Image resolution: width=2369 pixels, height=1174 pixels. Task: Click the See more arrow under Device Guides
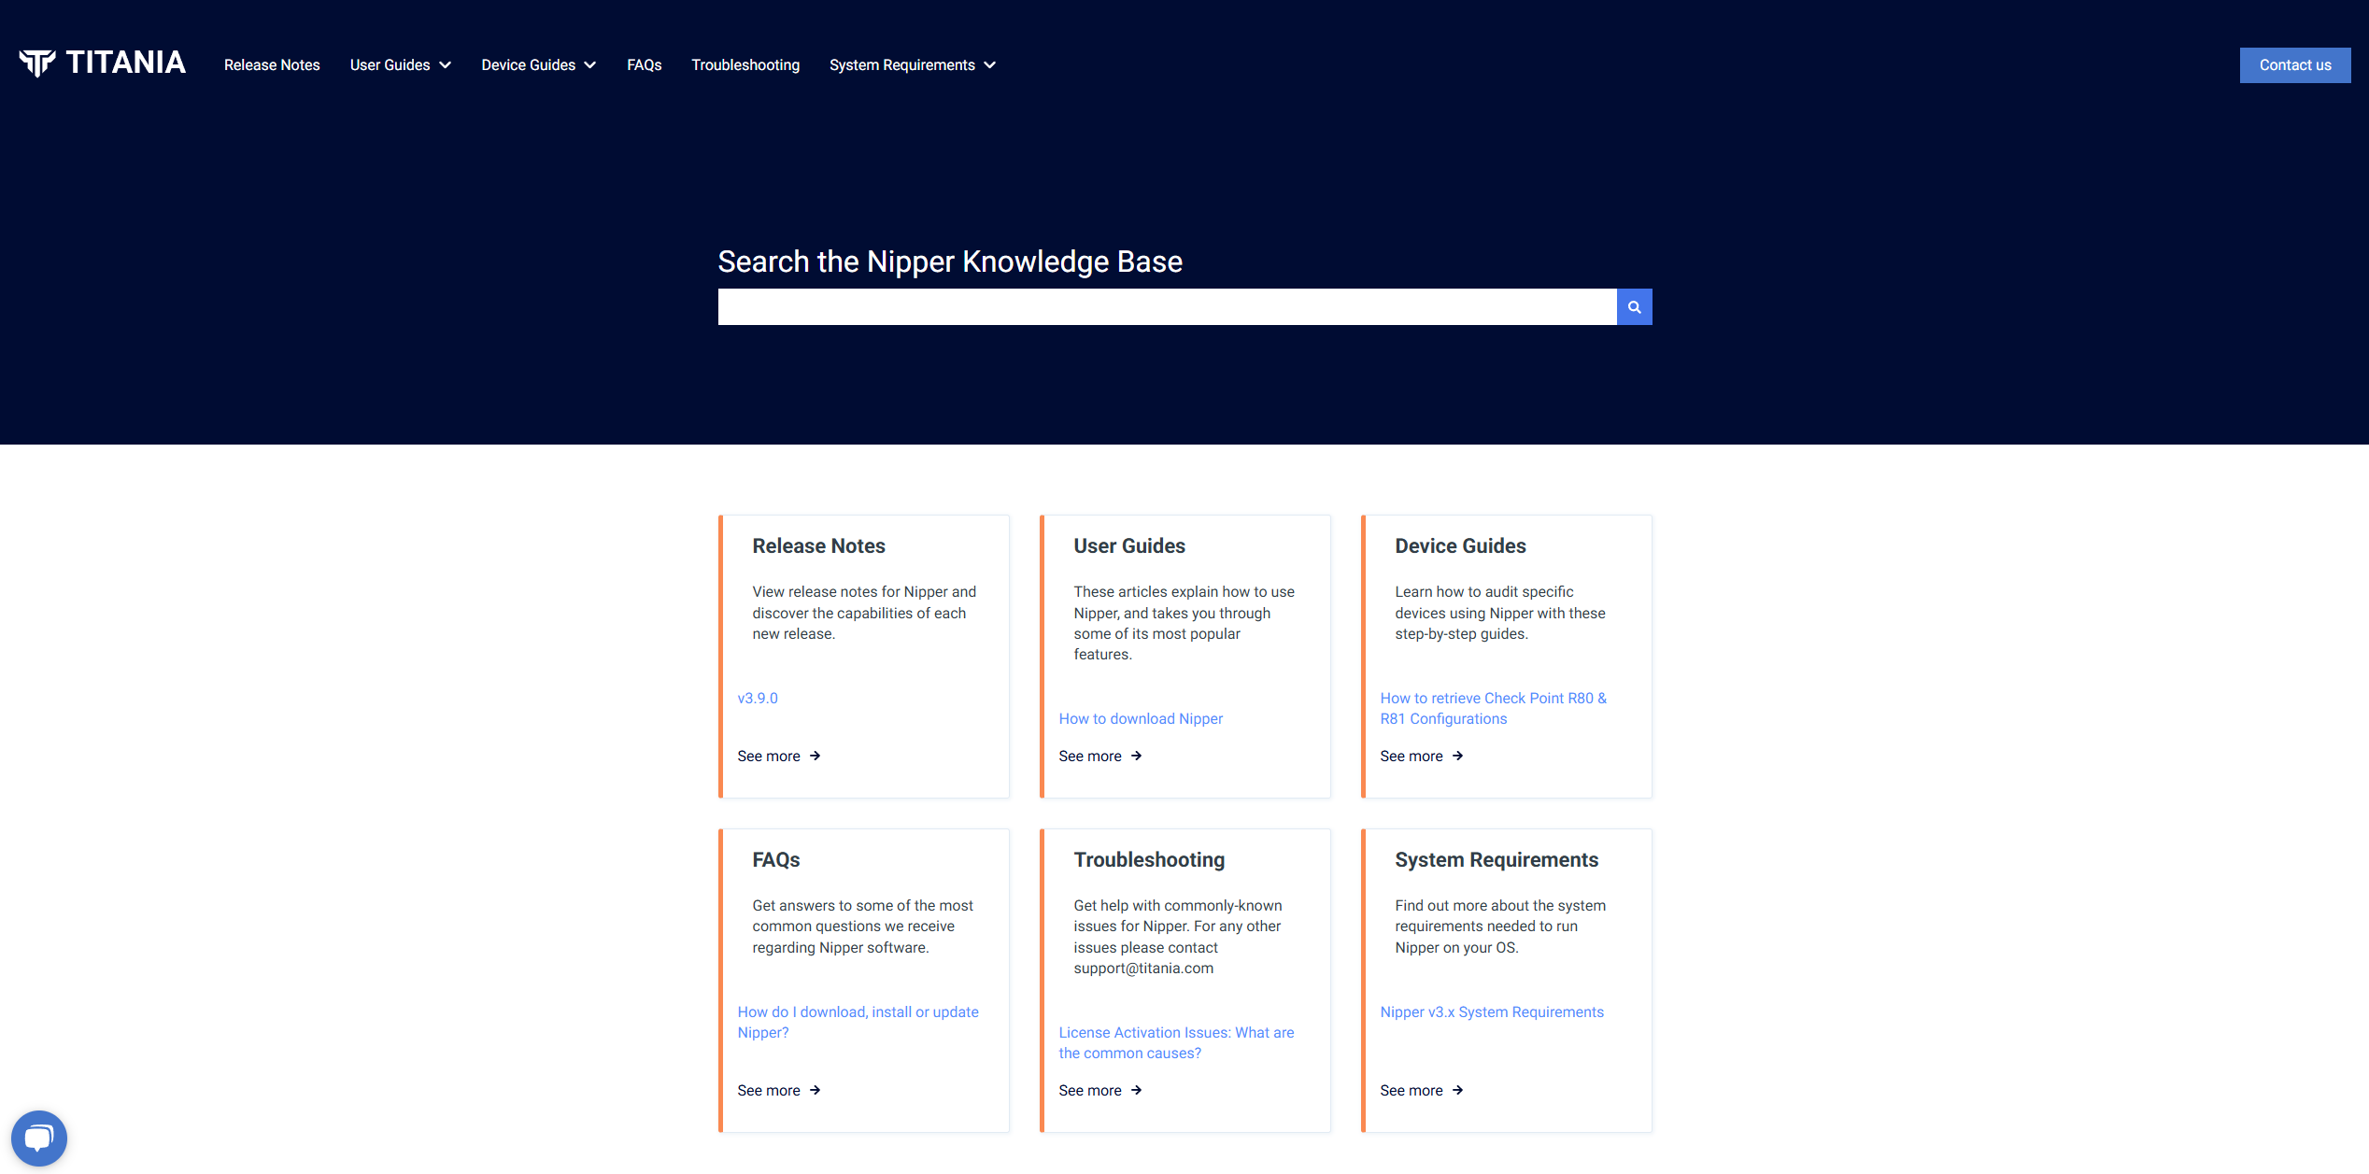pos(1421,756)
